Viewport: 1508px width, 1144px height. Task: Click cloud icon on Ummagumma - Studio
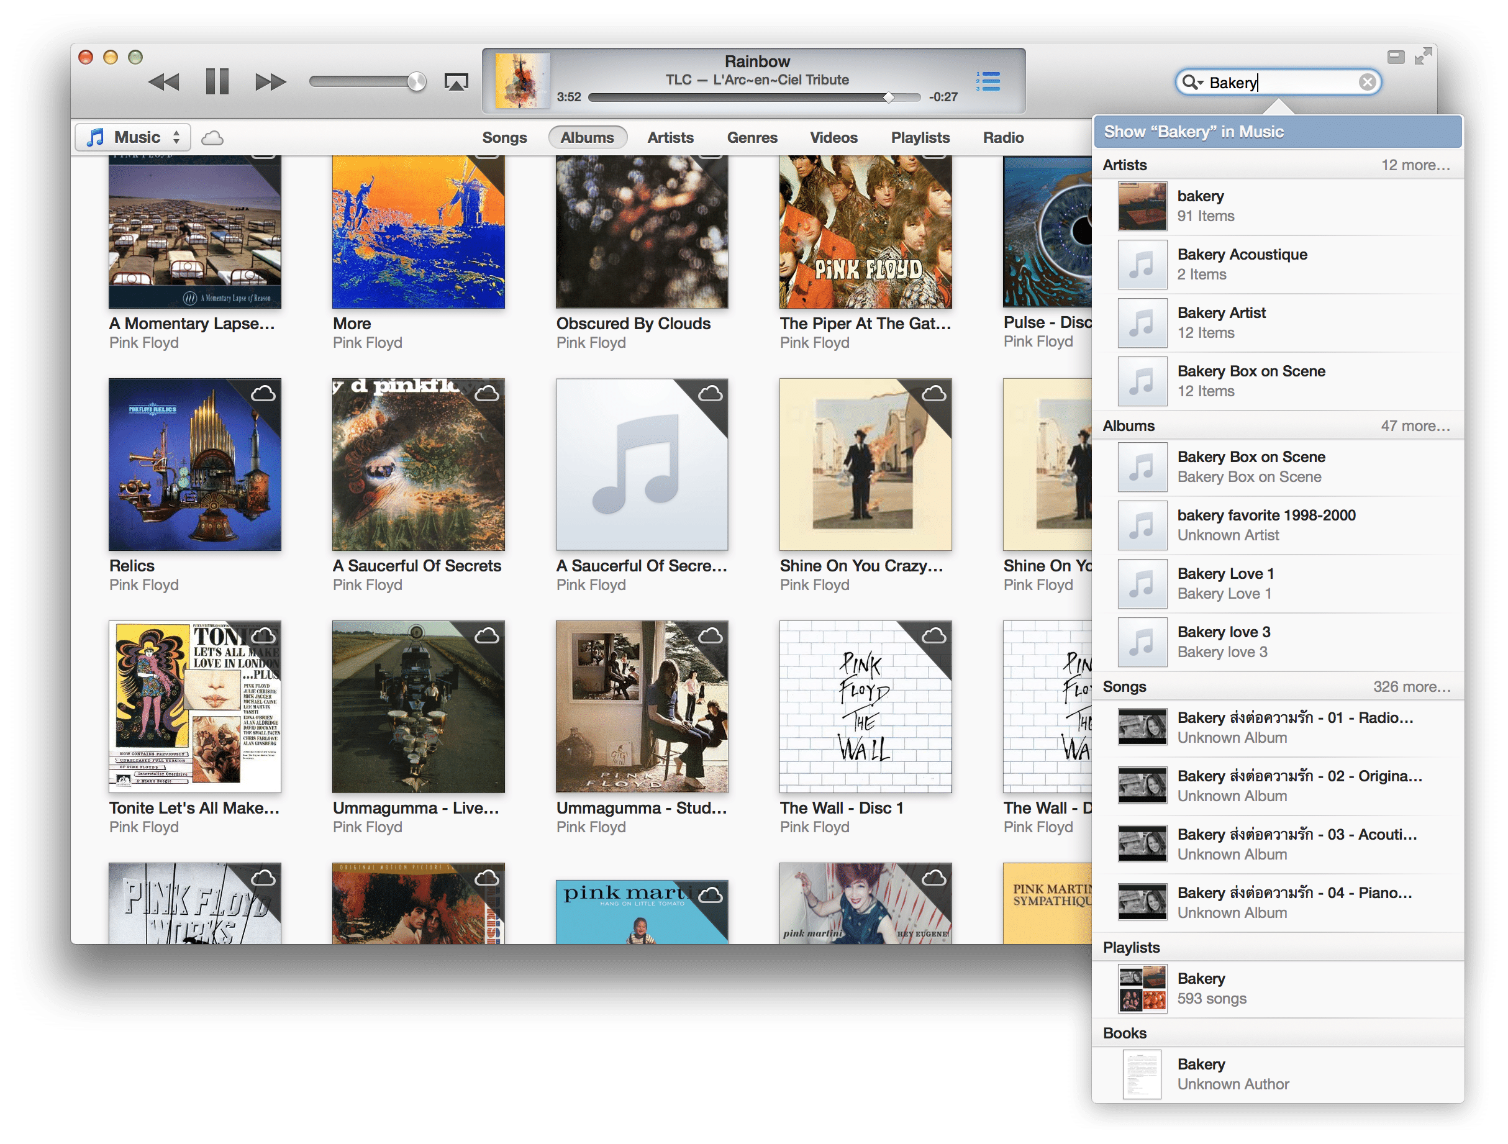711,636
